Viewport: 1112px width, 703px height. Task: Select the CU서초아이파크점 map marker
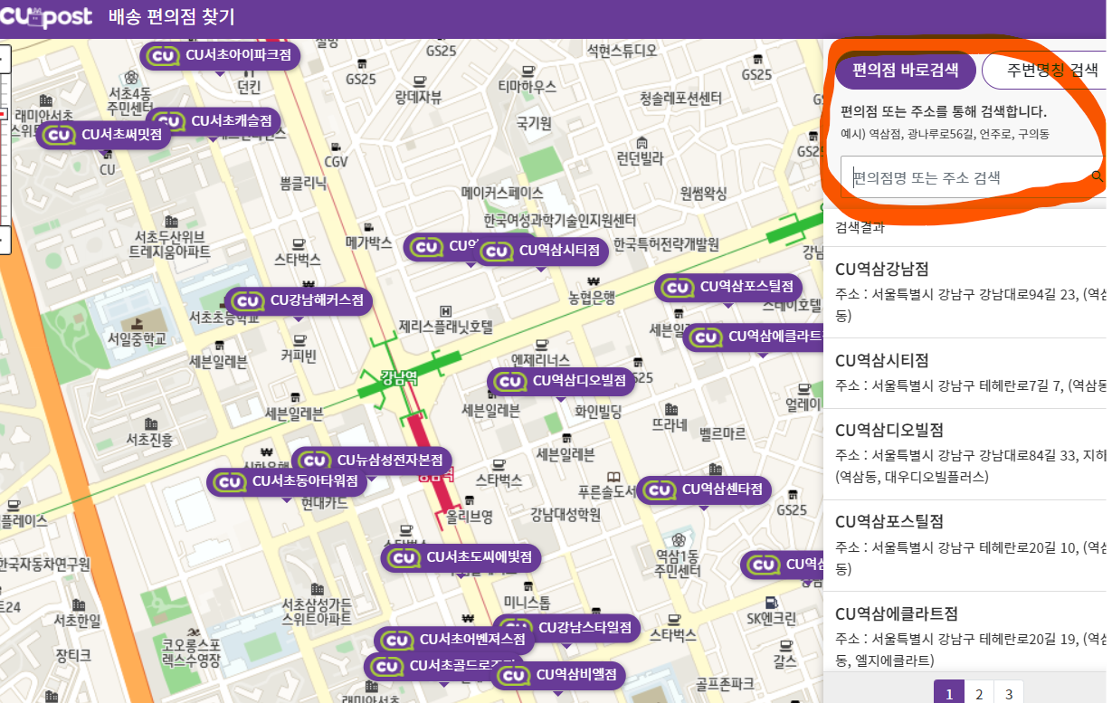[x=221, y=55]
